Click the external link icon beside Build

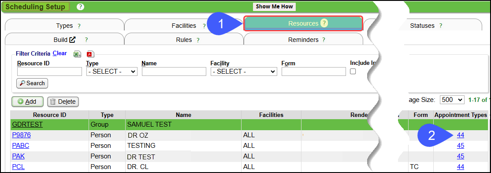pyautogui.click(x=72, y=40)
